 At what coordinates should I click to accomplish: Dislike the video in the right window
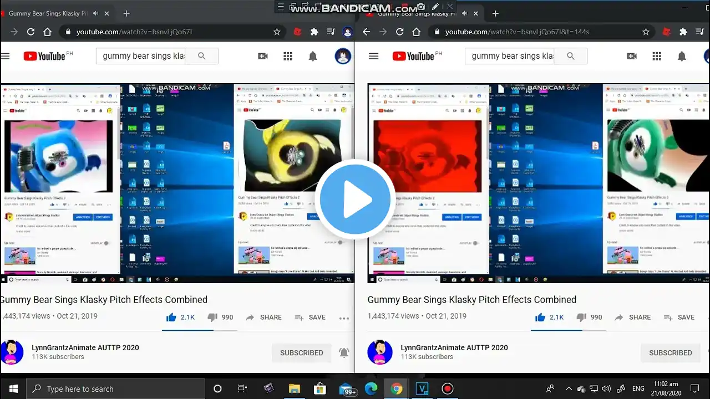(581, 318)
